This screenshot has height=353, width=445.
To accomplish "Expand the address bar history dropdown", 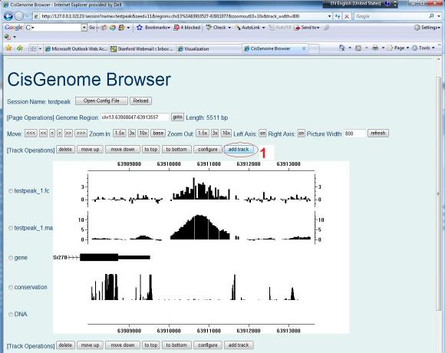I will tap(329, 16).
